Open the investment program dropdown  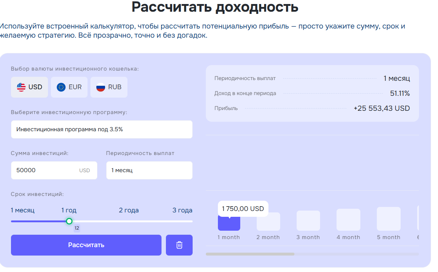point(101,129)
